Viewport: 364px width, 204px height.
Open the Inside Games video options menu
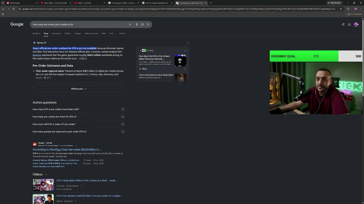[81, 186]
